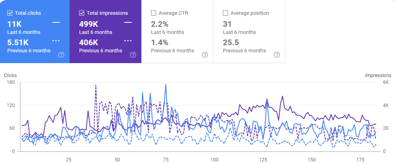Enable the Average position checkbox

coord(226,13)
